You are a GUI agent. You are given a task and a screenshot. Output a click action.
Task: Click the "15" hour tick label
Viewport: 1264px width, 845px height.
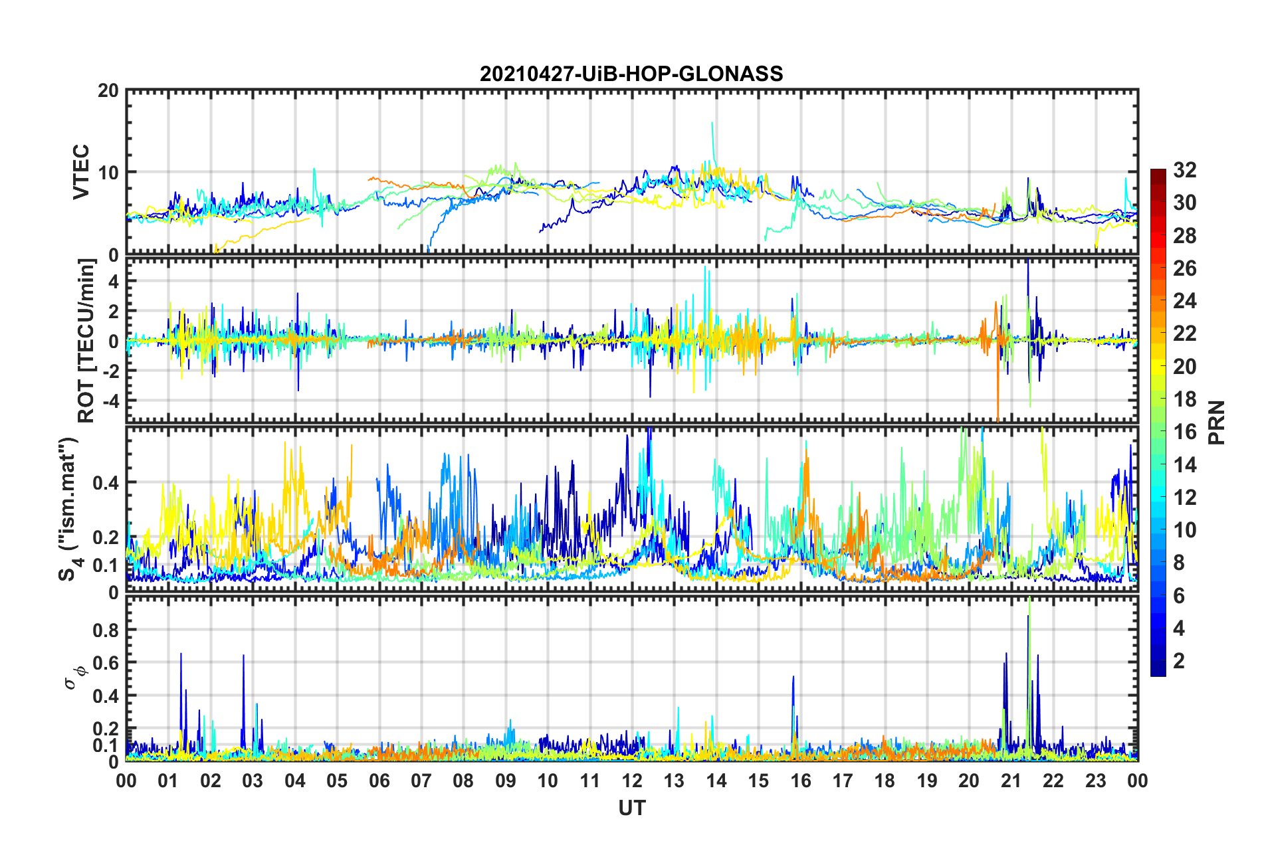tap(758, 781)
